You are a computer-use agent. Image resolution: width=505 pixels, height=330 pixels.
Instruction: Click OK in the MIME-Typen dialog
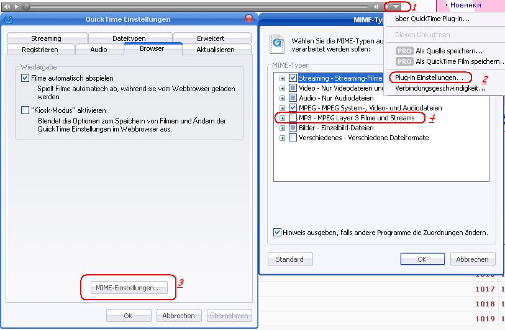(x=422, y=259)
